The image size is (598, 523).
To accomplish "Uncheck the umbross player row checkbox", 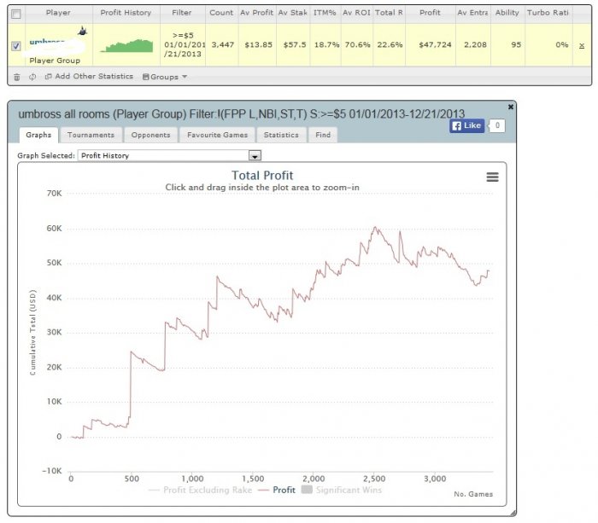I will 16,46.
